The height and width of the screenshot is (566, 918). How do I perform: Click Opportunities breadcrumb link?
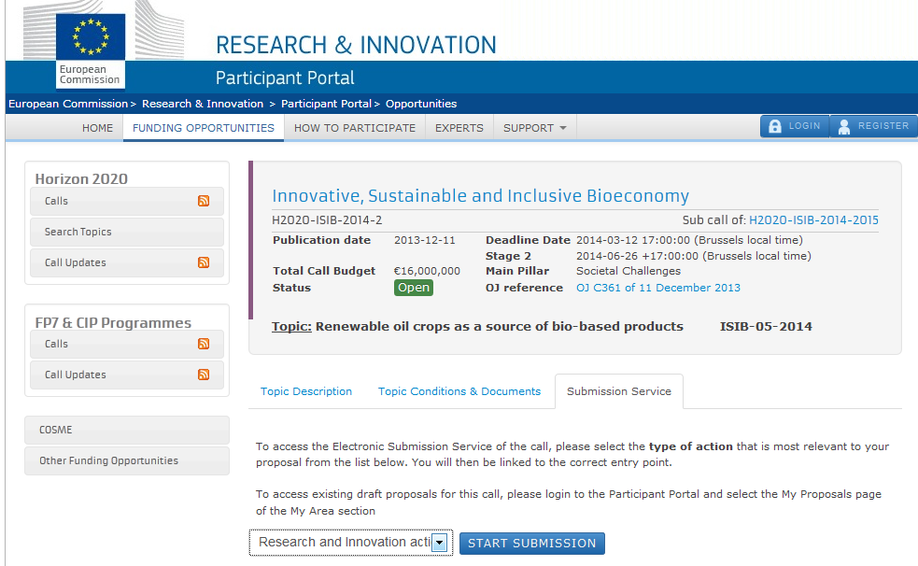[x=421, y=104]
